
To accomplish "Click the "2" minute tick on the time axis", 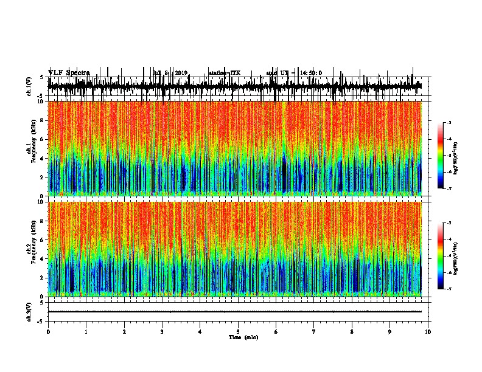I will (124, 332).
